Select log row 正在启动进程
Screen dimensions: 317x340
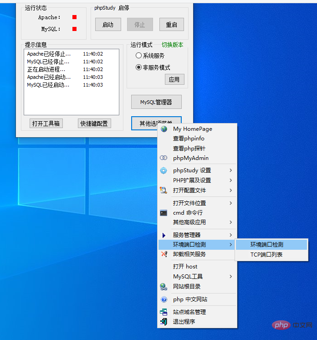65,69
